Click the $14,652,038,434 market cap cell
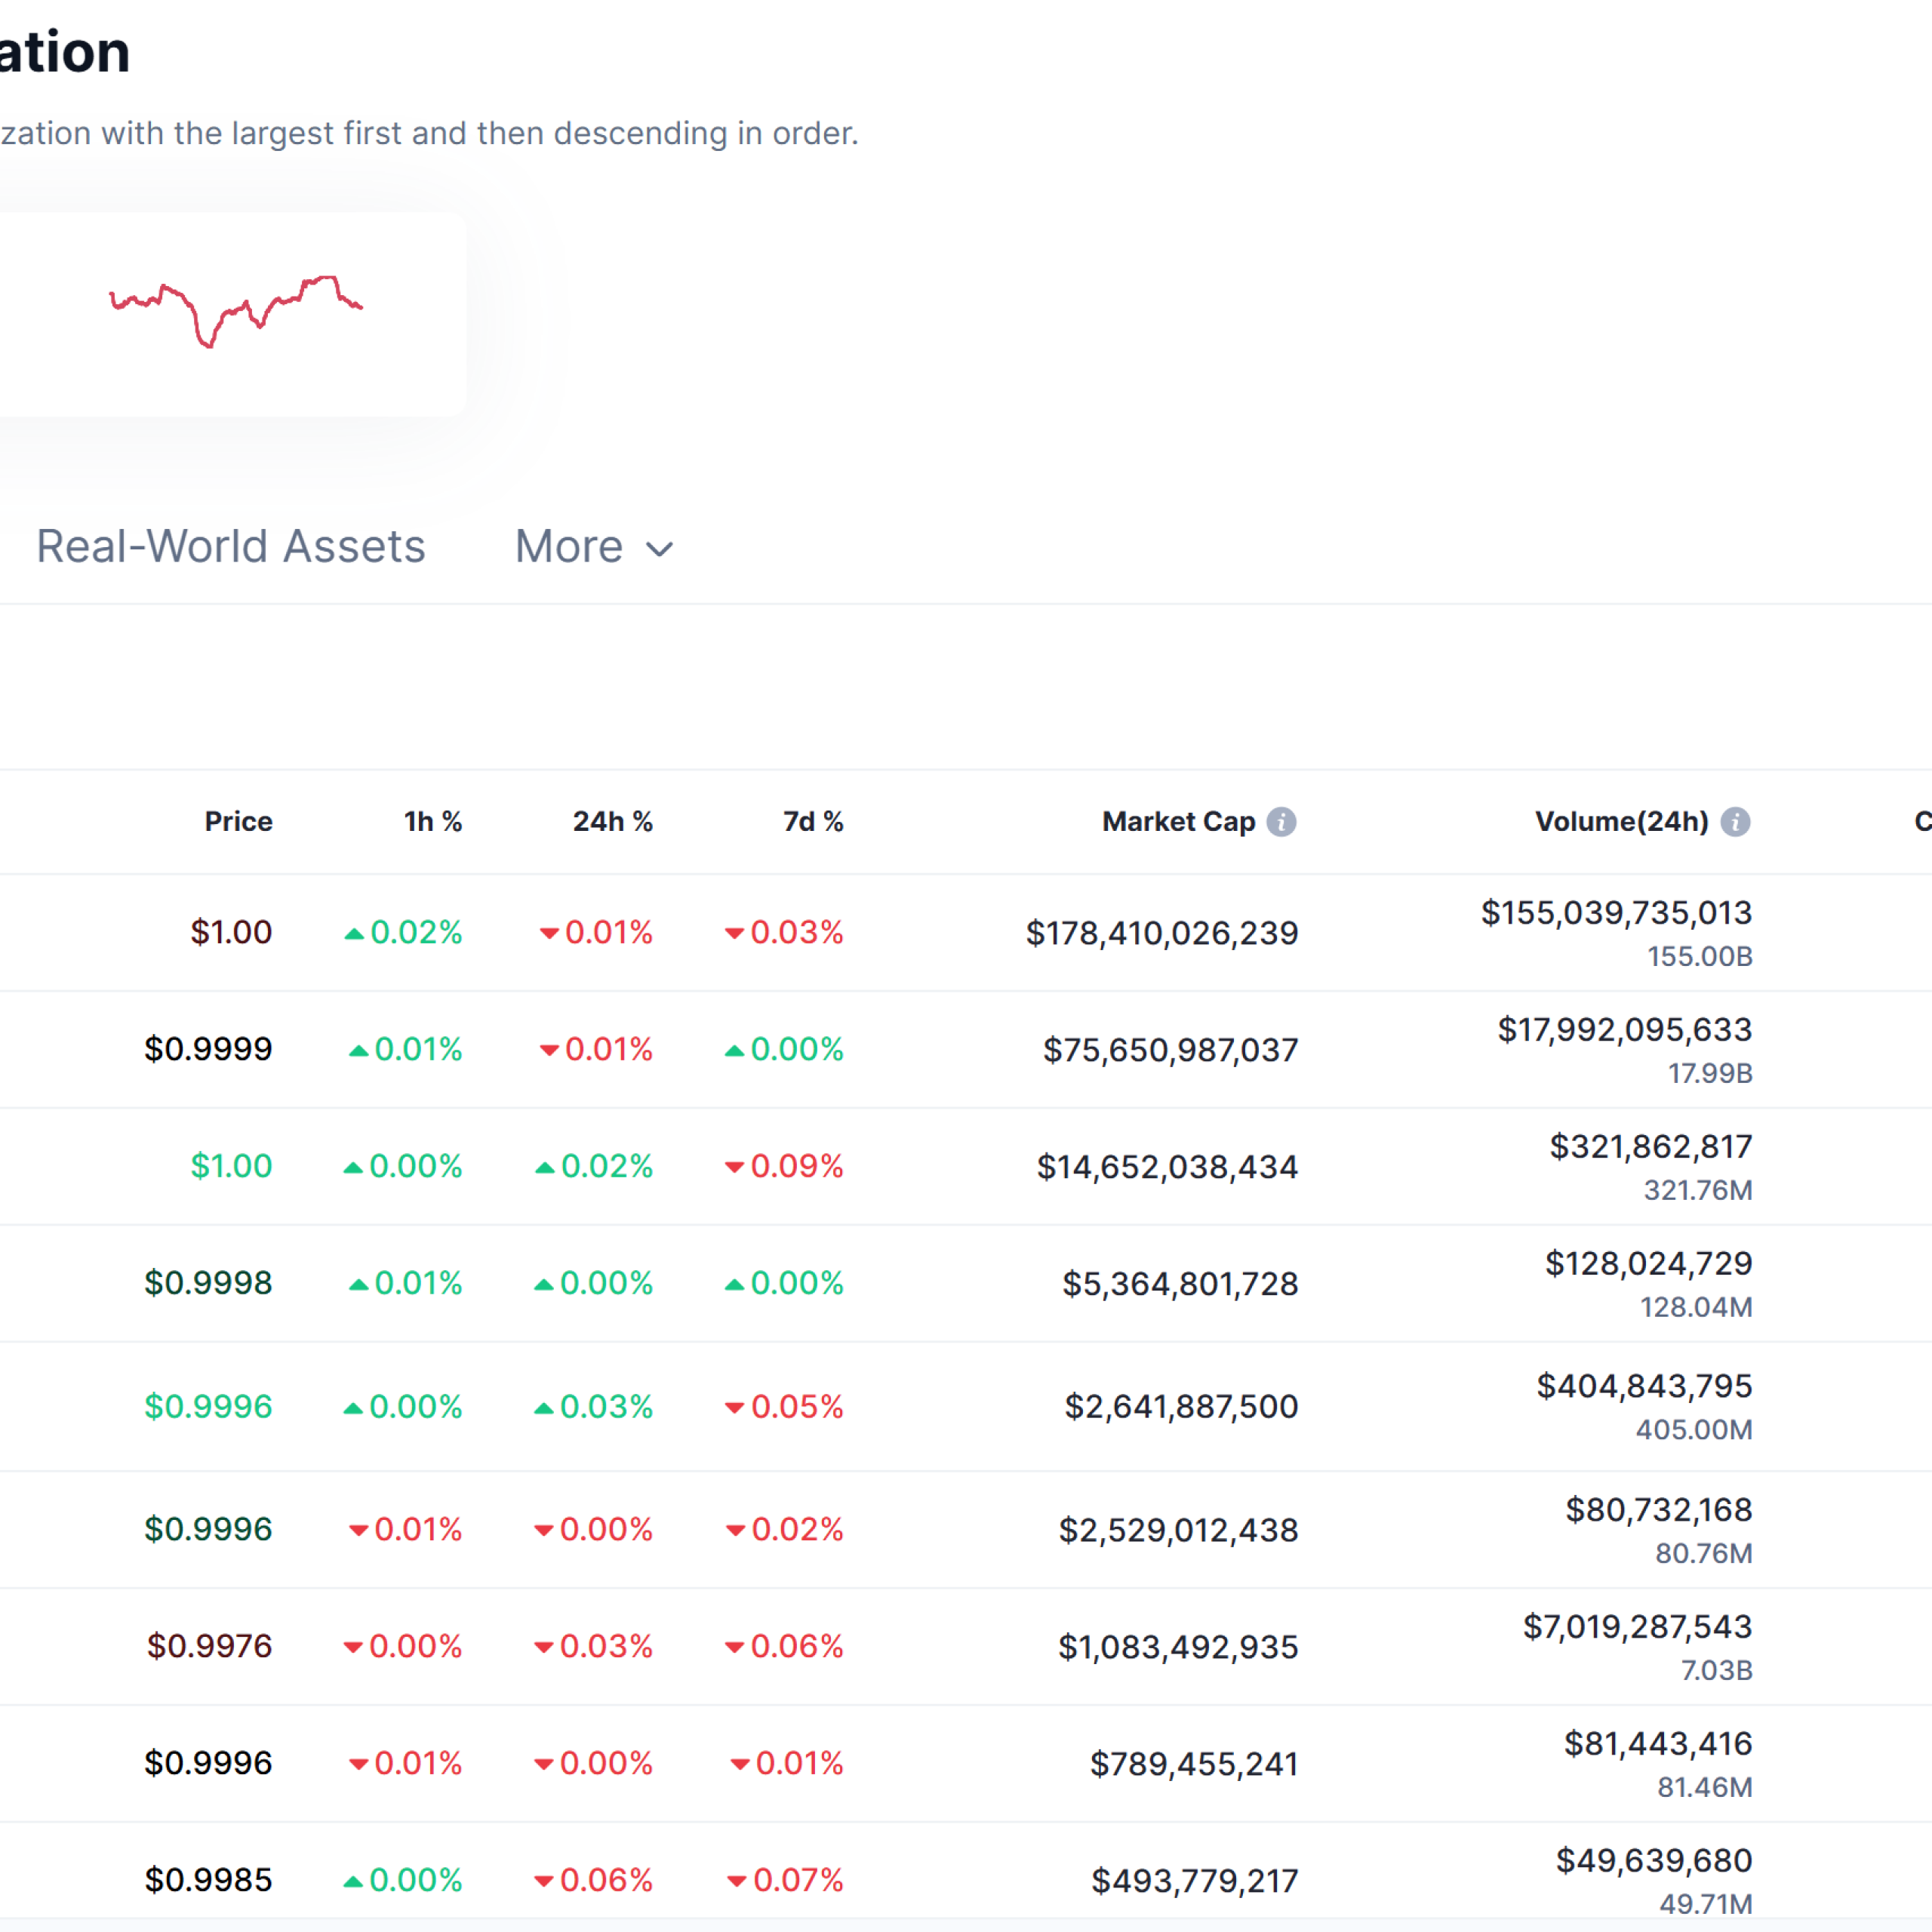The height and width of the screenshot is (1932, 1932). pos(1166,1167)
